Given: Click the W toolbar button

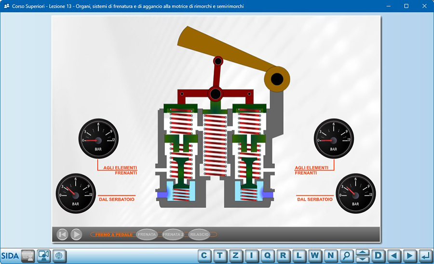Looking at the screenshot, I should point(314,255).
